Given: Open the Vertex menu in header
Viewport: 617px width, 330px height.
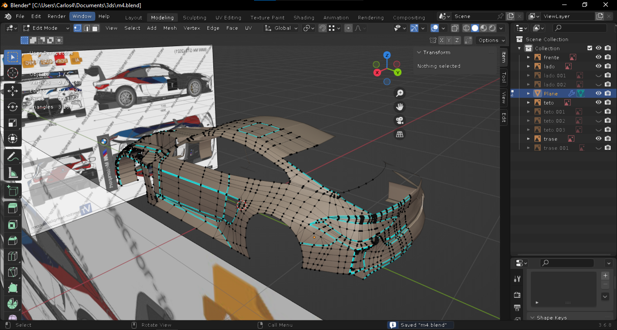Looking at the screenshot, I should click(x=191, y=28).
